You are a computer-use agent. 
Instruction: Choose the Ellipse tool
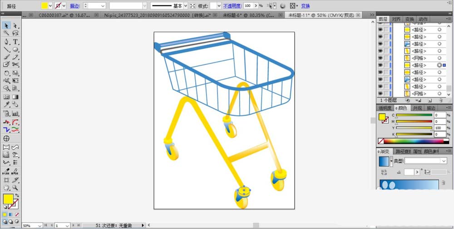tap(15, 49)
